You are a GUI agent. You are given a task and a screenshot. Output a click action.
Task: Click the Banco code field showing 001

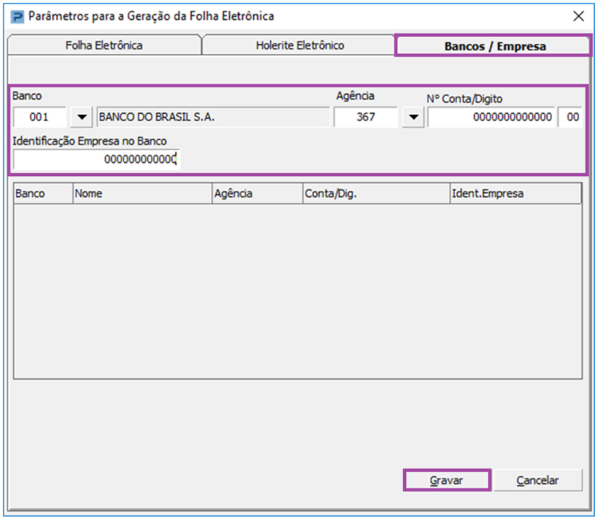(x=40, y=117)
